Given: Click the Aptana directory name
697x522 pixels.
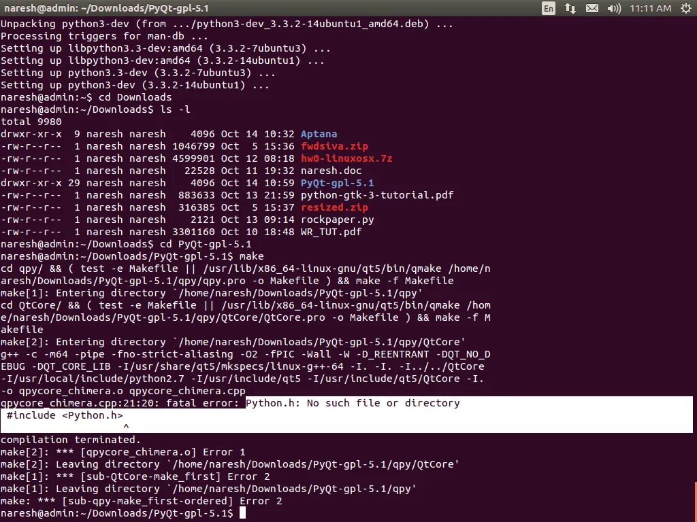Looking at the screenshot, I should (x=319, y=134).
